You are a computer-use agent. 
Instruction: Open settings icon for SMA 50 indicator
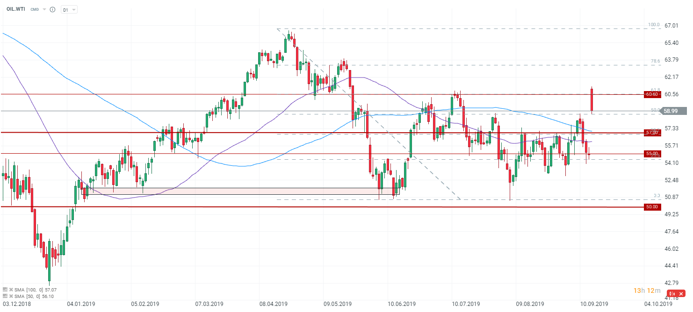(5, 296)
